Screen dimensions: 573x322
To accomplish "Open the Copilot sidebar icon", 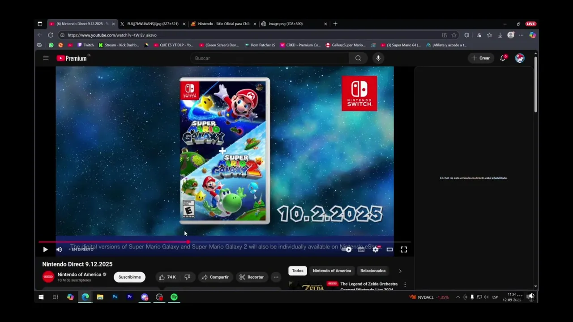I will click(x=532, y=35).
